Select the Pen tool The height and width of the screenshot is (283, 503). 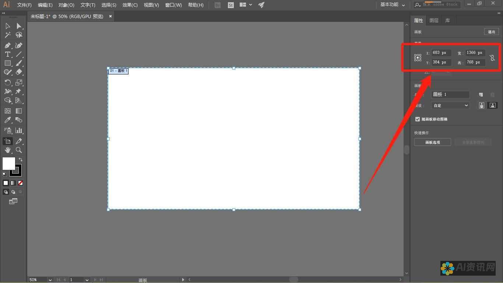point(7,45)
